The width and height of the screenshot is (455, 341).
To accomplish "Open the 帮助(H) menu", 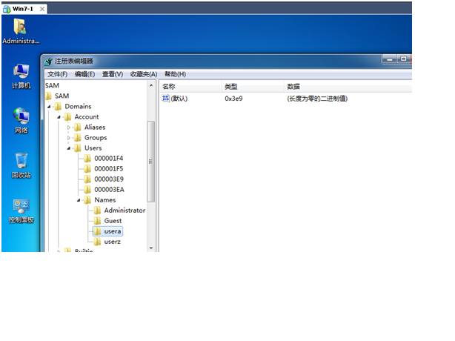I will click(176, 74).
